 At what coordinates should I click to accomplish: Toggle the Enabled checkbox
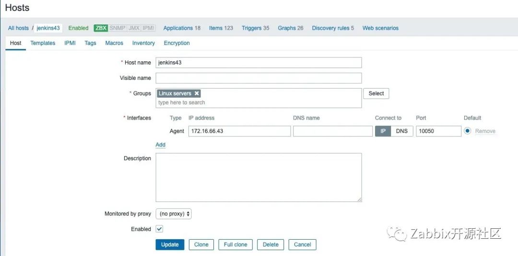coord(160,229)
